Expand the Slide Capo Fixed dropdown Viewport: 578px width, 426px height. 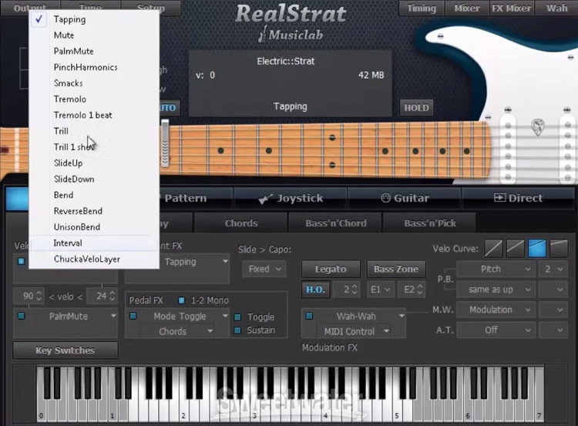pos(264,270)
